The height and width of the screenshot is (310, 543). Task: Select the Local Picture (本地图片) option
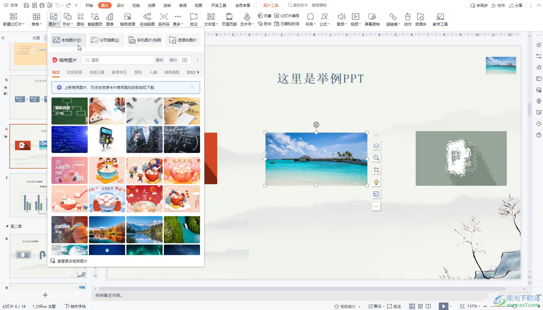(68, 40)
